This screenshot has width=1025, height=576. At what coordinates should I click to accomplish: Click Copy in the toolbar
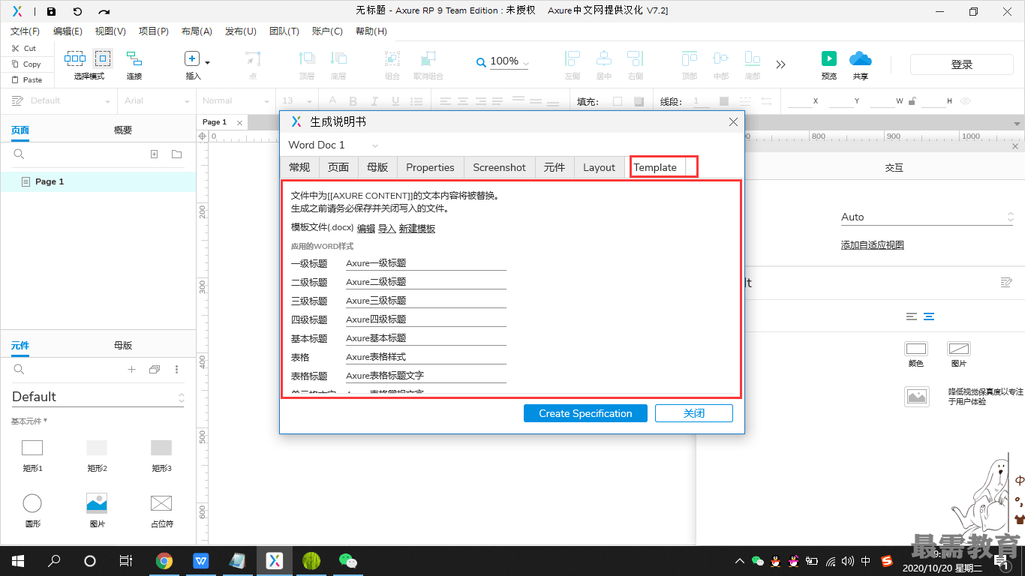(26, 64)
